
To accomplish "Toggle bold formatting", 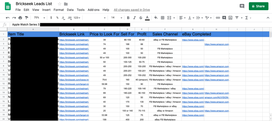I will (128, 18).
